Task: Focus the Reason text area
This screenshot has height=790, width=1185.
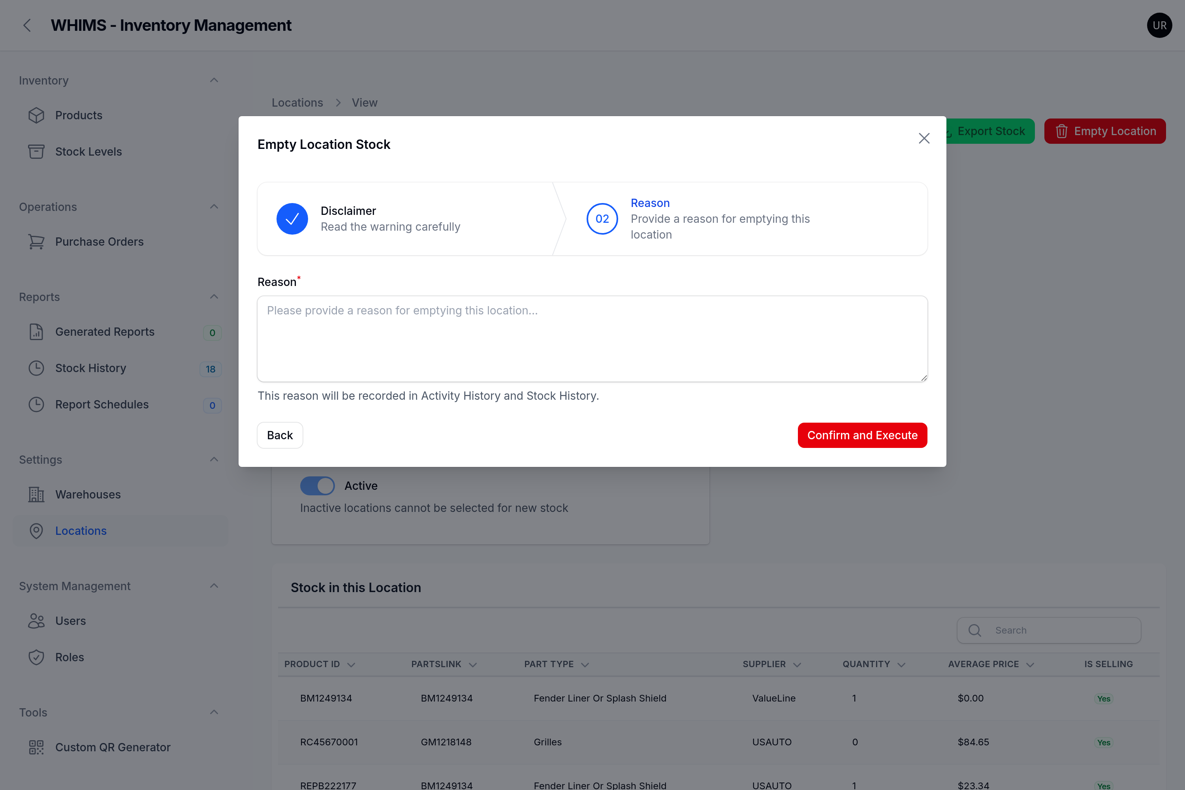Action: coord(592,339)
